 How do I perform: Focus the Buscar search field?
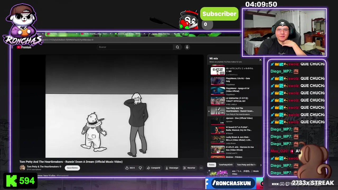pyautogui.click(x=135, y=47)
